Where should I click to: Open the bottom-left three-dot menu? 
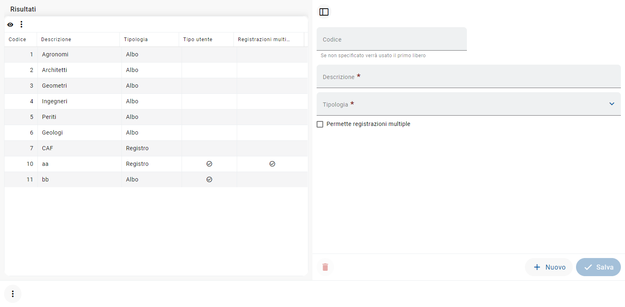(x=13, y=294)
